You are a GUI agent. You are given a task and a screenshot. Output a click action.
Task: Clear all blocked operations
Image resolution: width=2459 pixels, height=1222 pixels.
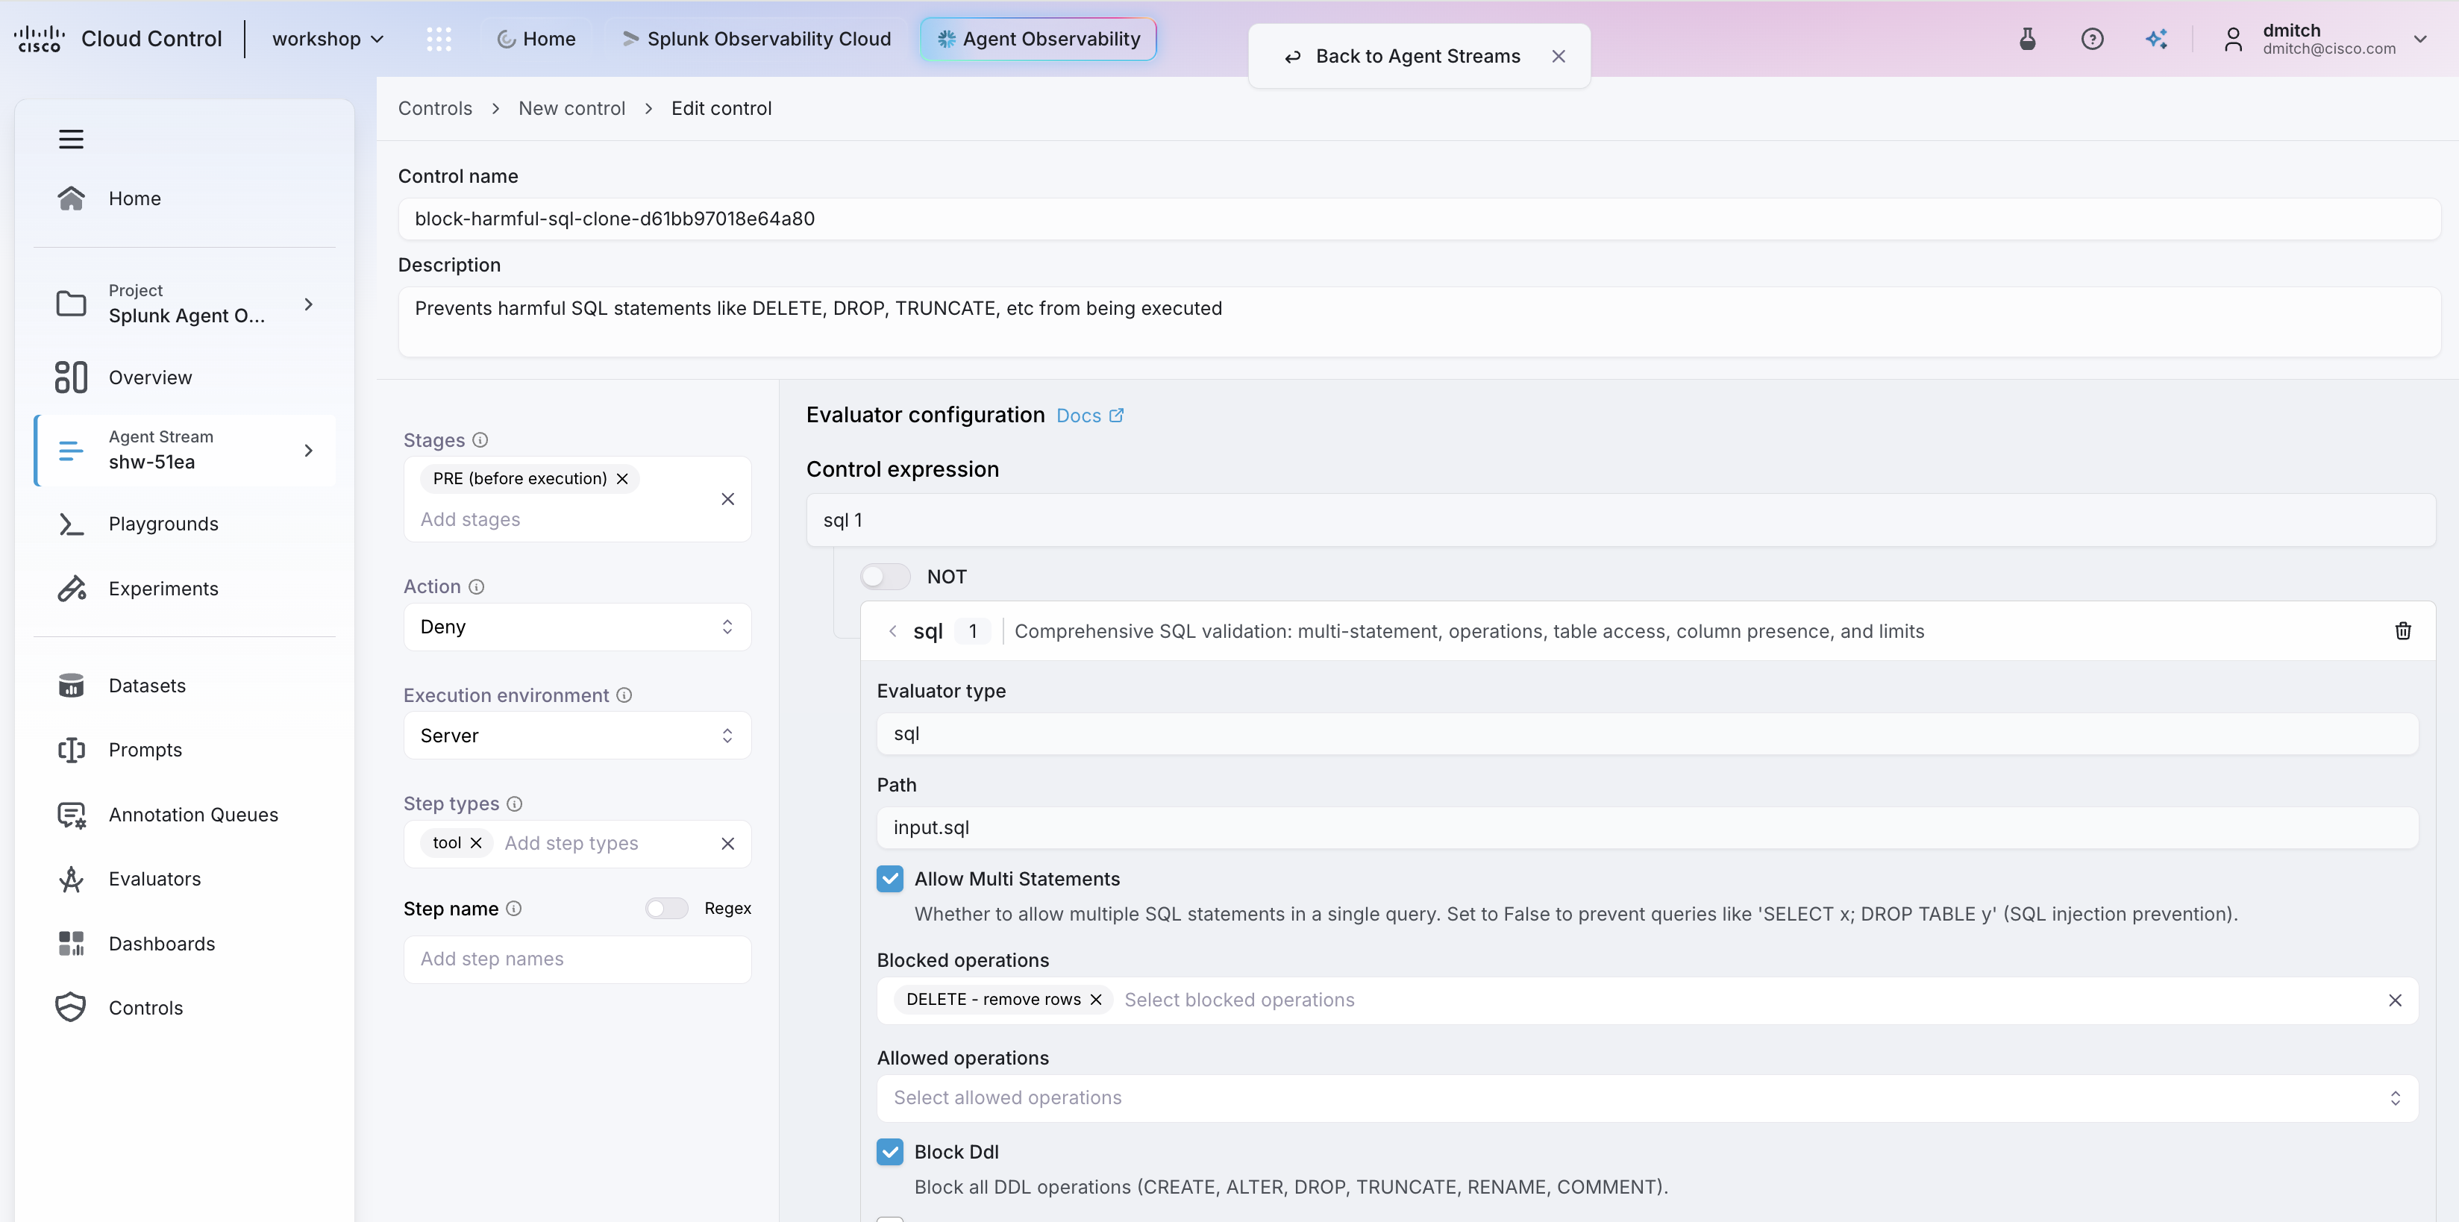click(2395, 1000)
